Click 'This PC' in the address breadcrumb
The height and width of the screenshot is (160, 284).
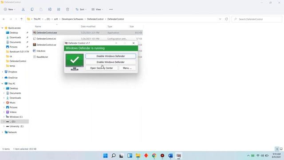pyautogui.click(x=37, y=19)
